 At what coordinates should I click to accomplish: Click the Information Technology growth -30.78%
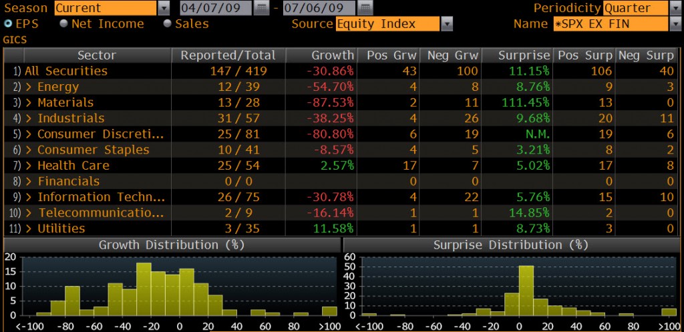coord(330,197)
